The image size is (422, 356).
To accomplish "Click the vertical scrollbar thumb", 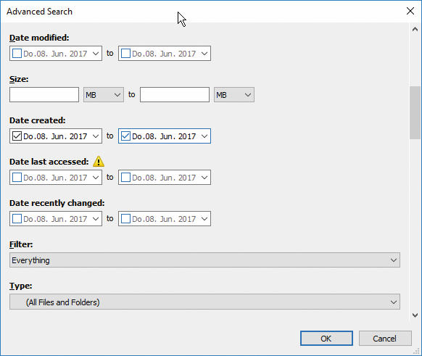I will click(415, 112).
